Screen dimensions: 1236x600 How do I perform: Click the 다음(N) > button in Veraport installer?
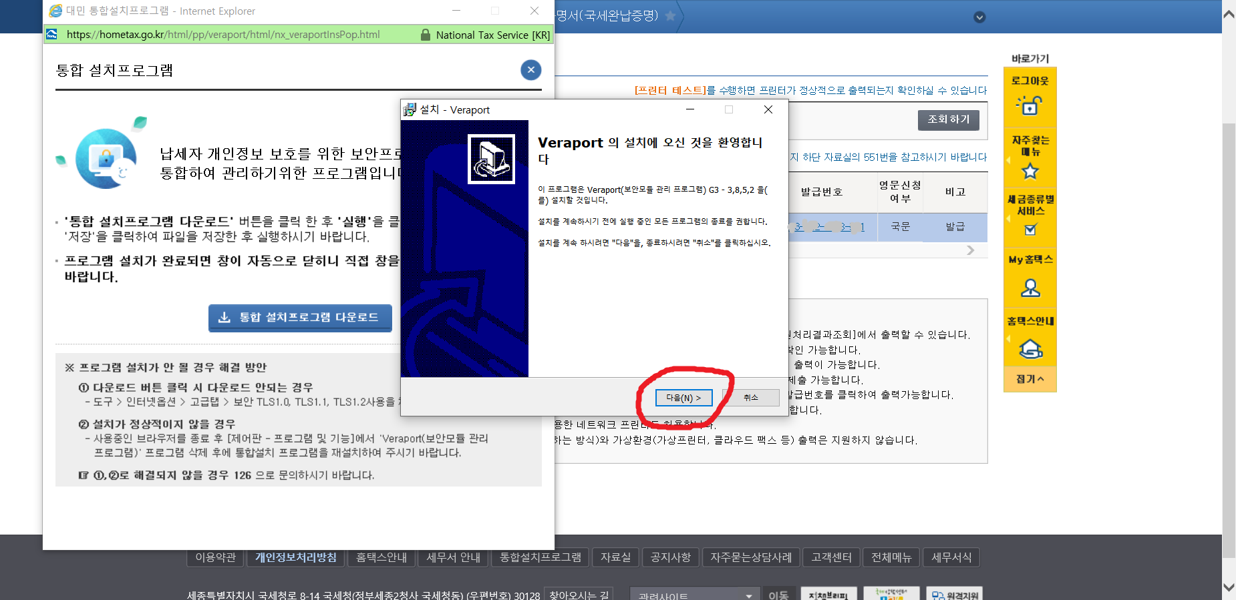[683, 398]
